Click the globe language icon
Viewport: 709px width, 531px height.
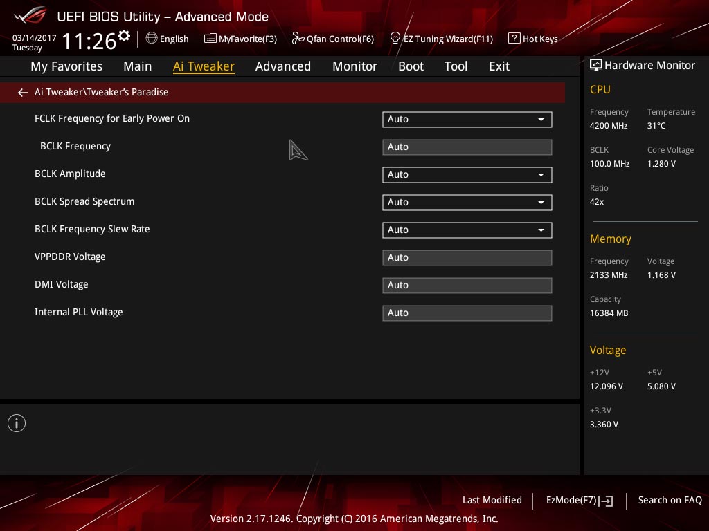[x=152, y=39]
